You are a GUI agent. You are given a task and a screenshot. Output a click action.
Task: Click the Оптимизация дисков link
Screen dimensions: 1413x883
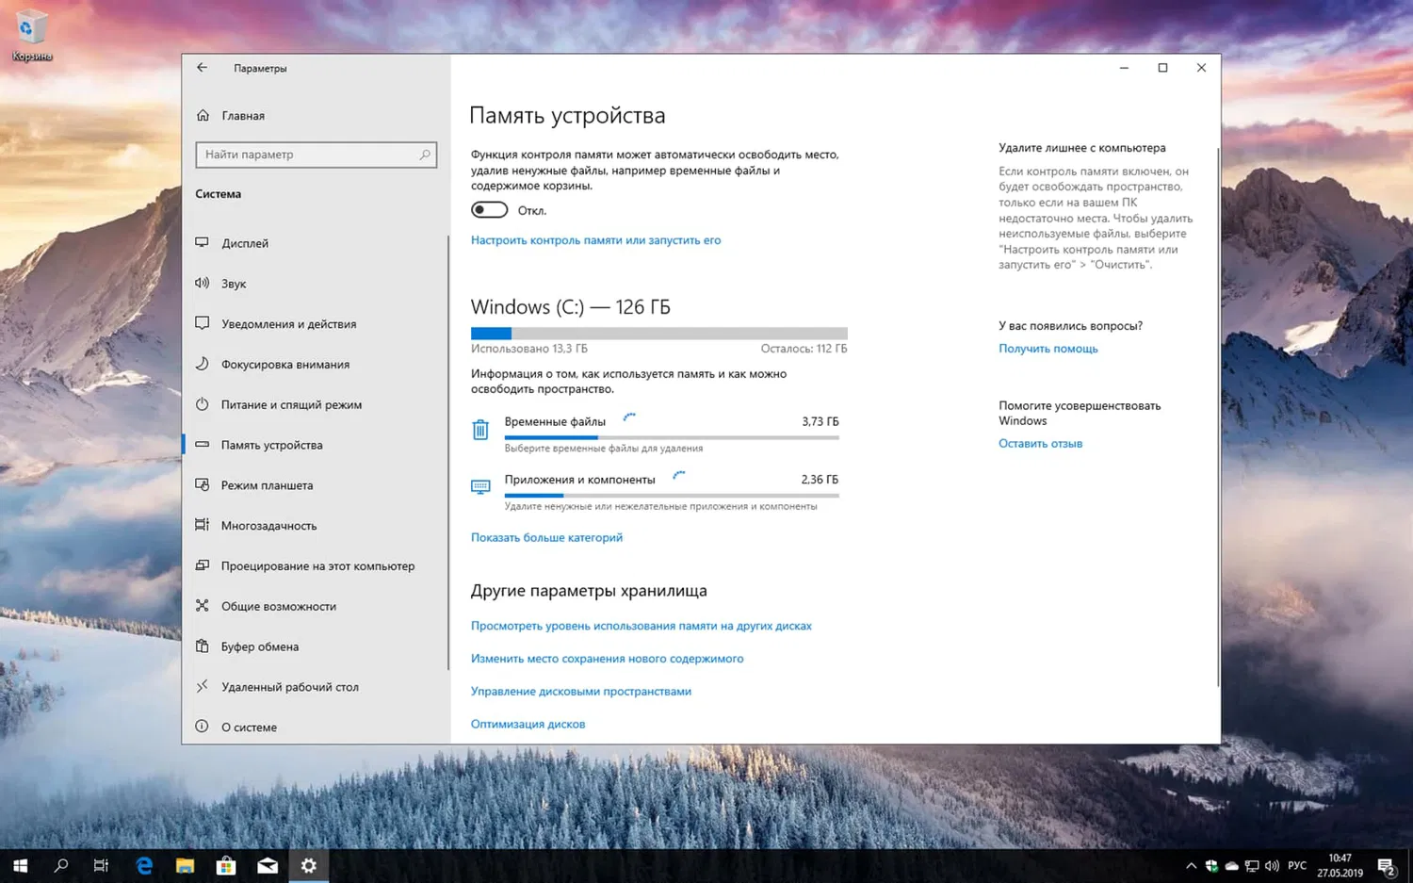(528, 723)
